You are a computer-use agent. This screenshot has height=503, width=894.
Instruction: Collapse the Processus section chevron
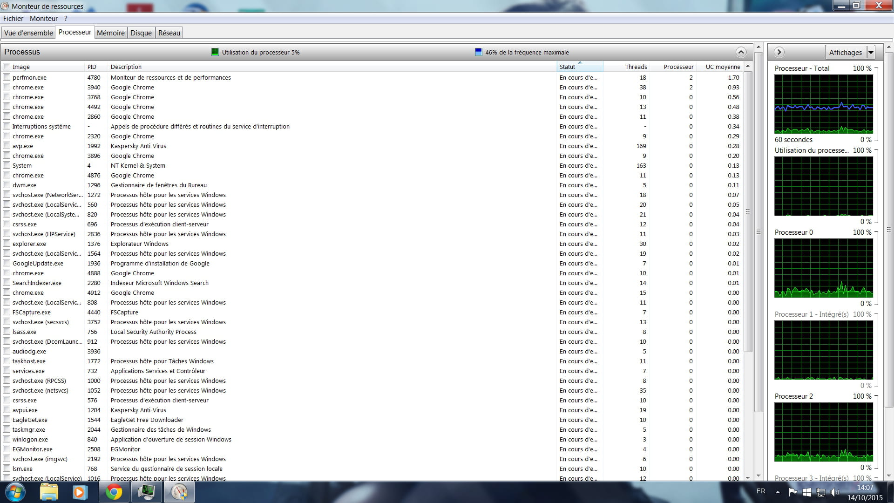(x=741, y=52)
